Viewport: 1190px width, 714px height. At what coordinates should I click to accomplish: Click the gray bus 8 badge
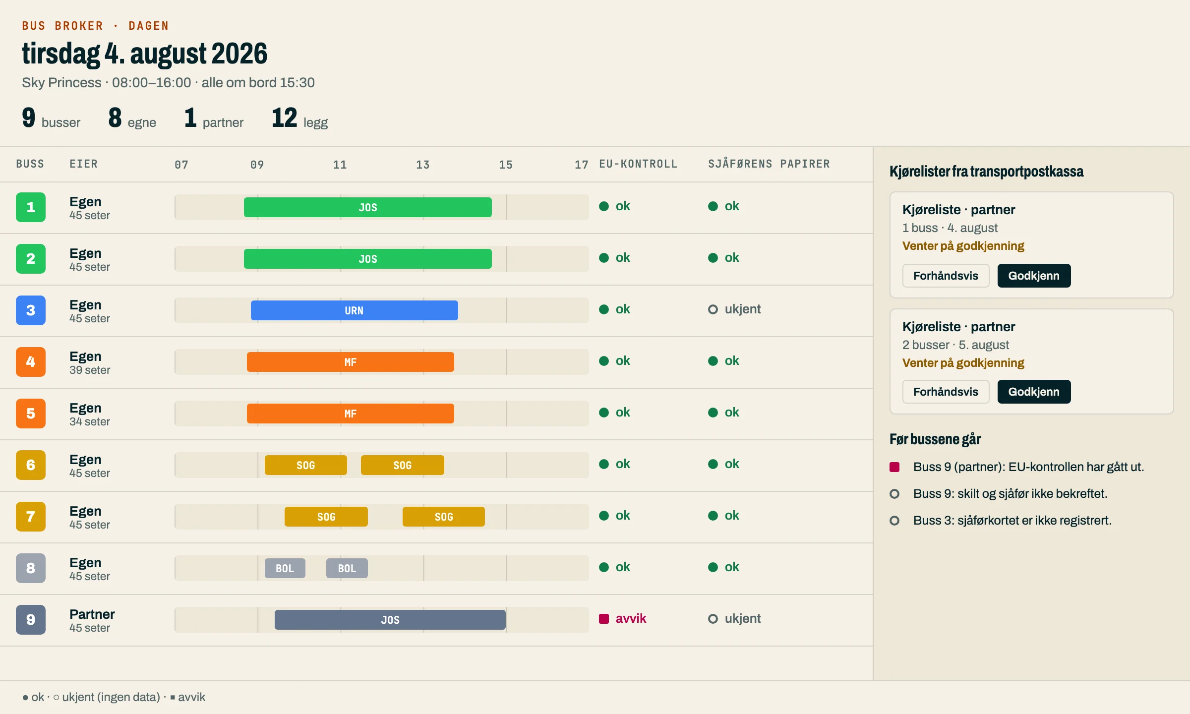click(31, 568)
